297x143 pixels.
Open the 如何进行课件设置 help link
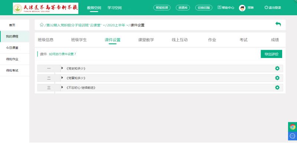click(x=62, y=54)
